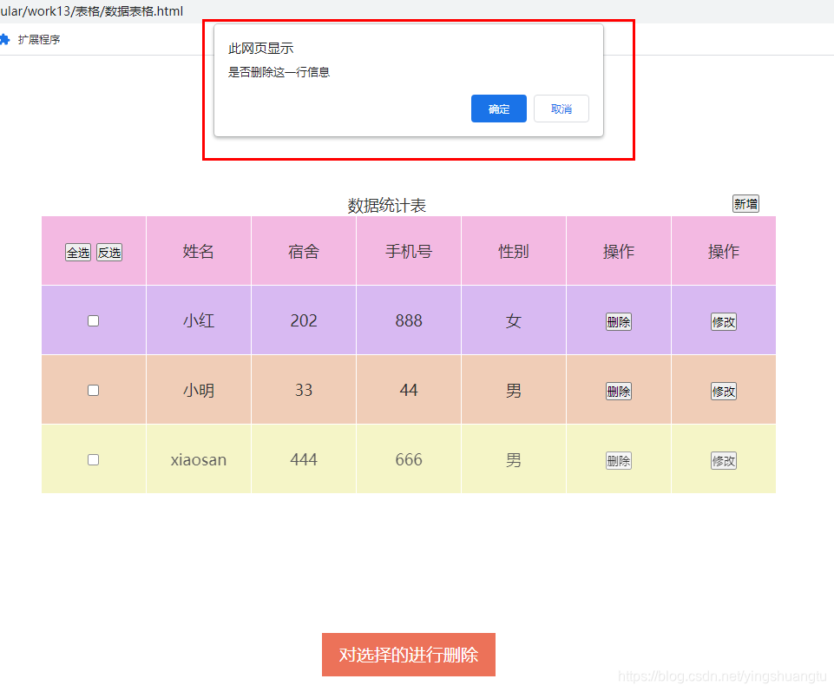Click the 新增 add button
Screen dimensions: 834x692
click(745, 204)
